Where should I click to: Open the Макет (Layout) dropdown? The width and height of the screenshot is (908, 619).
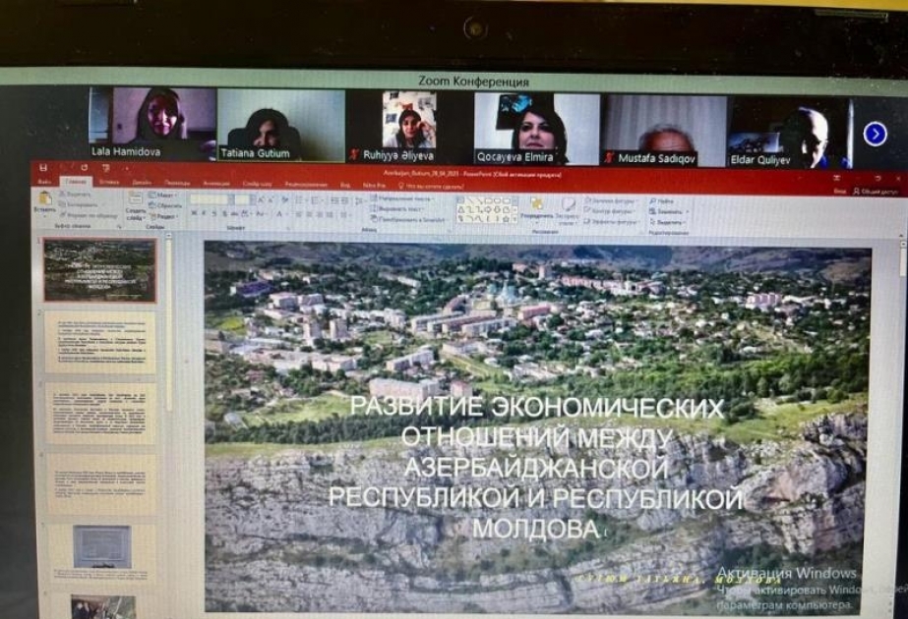163,195
